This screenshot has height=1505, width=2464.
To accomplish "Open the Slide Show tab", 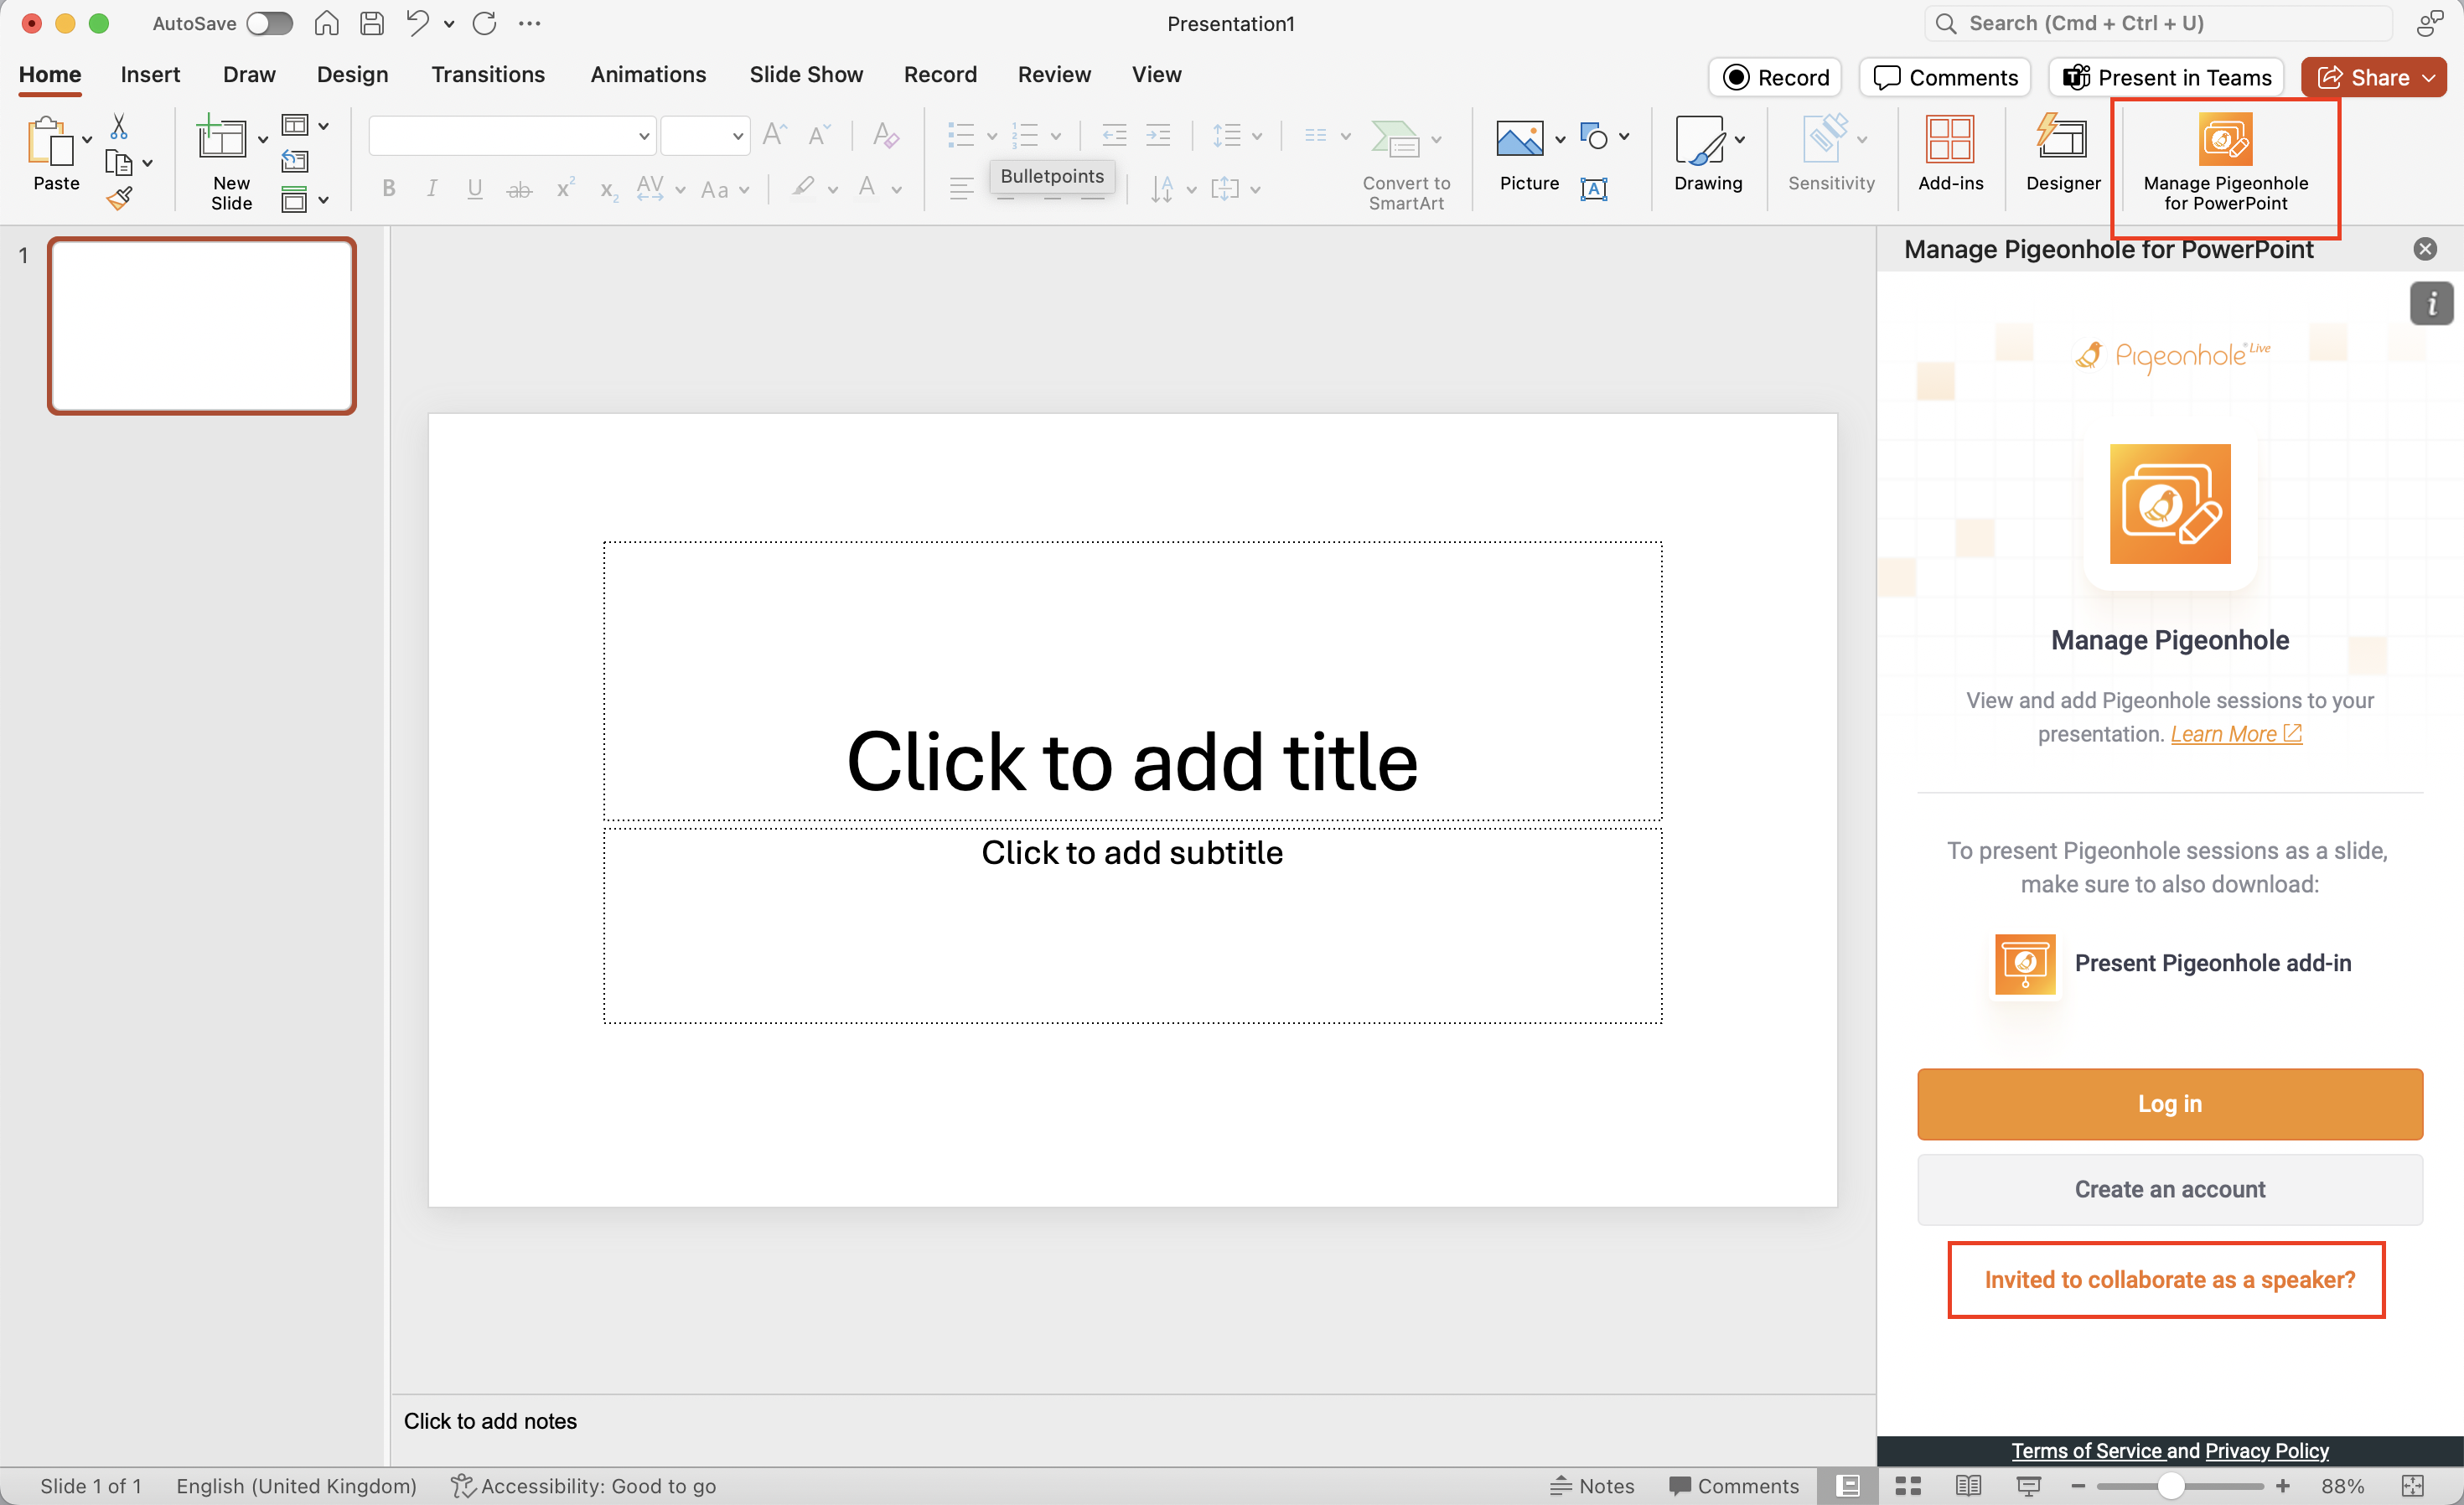I will click(806, 75).
